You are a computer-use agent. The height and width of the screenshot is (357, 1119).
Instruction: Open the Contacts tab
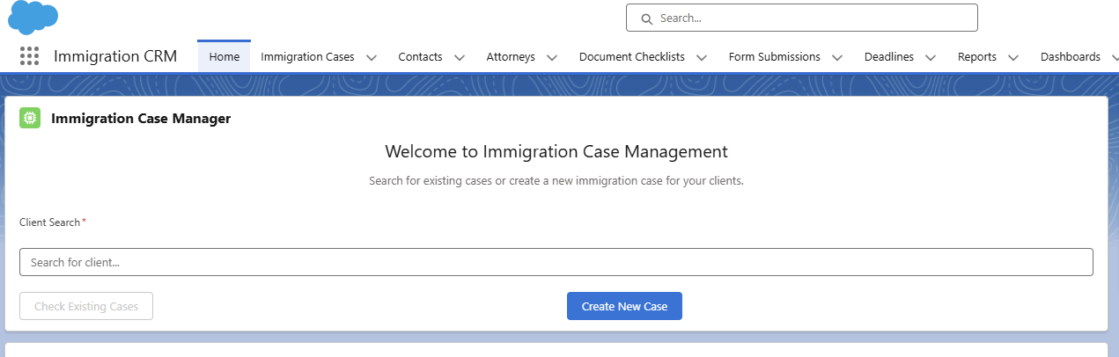point(420,56)
